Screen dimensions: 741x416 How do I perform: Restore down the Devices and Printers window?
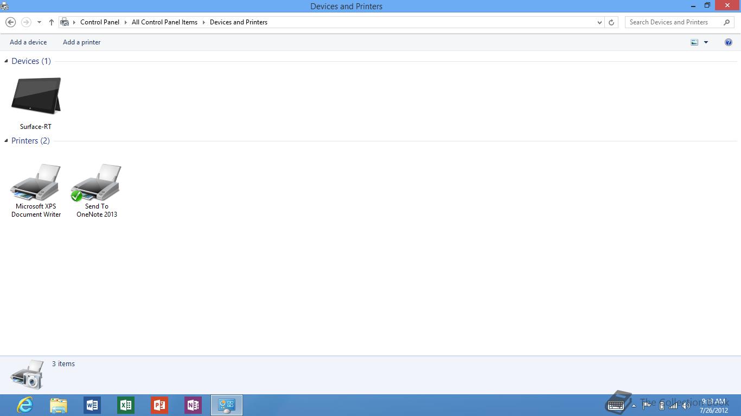pos(707,5)
